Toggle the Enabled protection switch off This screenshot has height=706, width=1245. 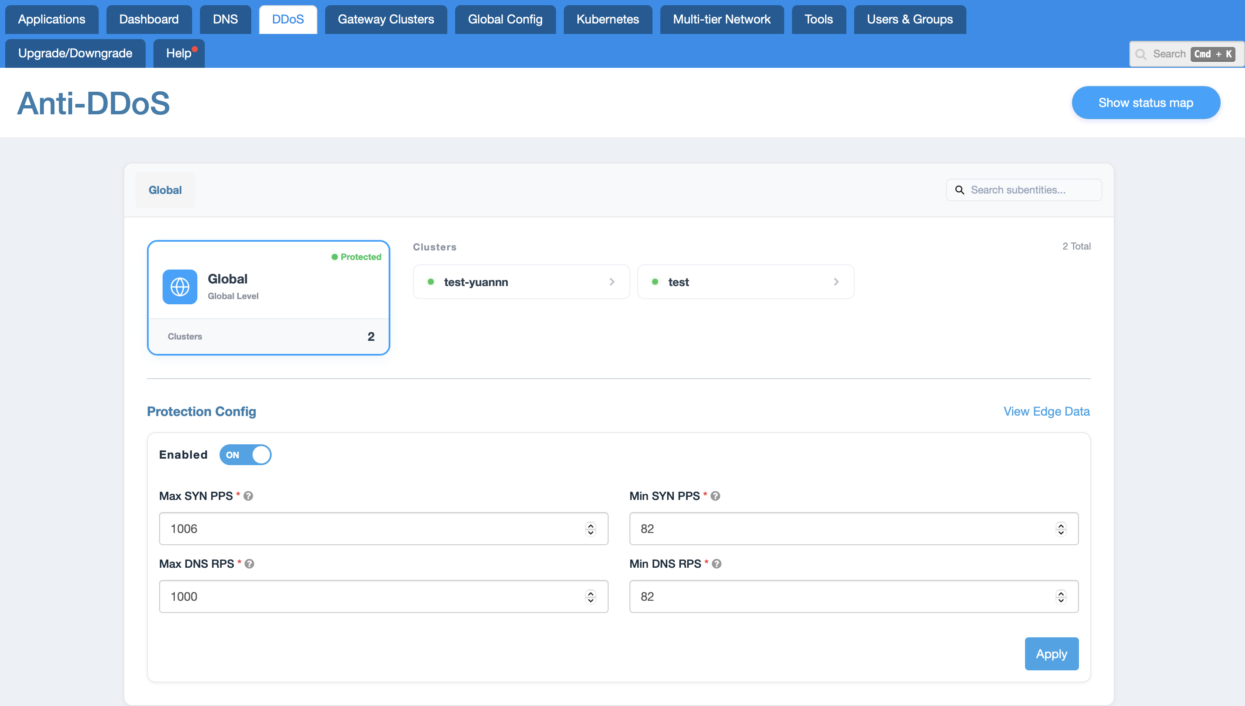tap(245, 455)
